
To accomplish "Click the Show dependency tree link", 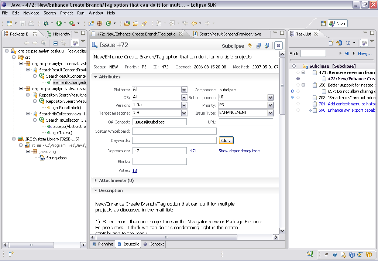I will coord(239,151).
